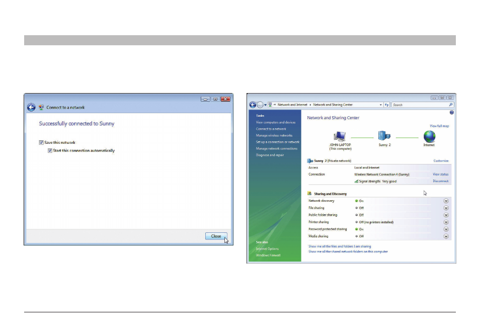480x336 pixels.
Task: Click the Internet globe icon
Action: tap(429, 136)
